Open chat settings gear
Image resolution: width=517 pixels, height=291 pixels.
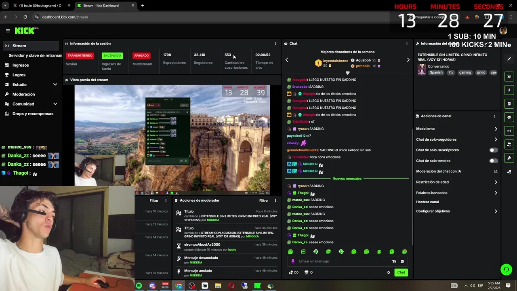click(389, 272)
